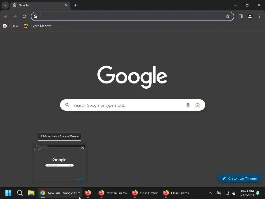Close the New Tab tab
This screenshot has height=199, width=265.
point(66,5)
